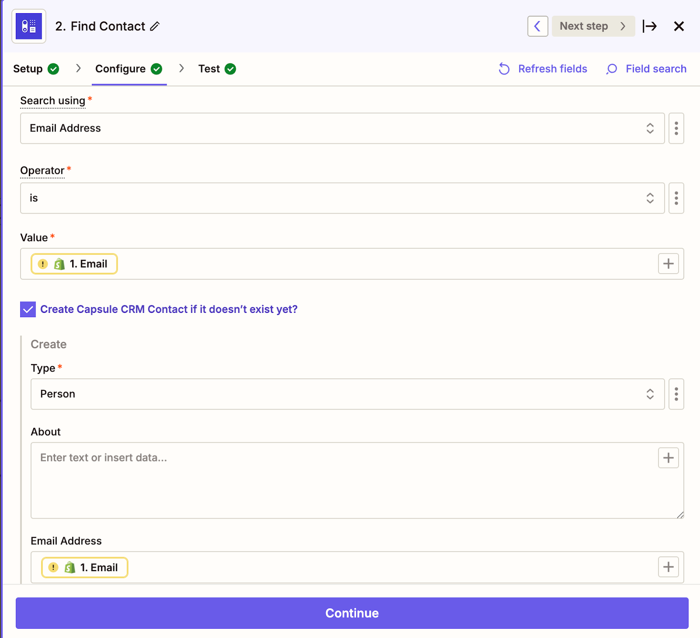Open options menu for Type field
Image resolution: width=700 pixels, height=638 pixels.
tap(676, 394)
